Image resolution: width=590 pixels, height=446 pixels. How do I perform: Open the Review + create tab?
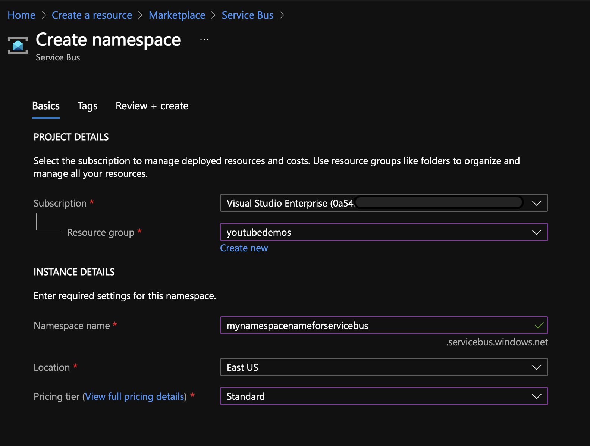(x=152, y=106)
